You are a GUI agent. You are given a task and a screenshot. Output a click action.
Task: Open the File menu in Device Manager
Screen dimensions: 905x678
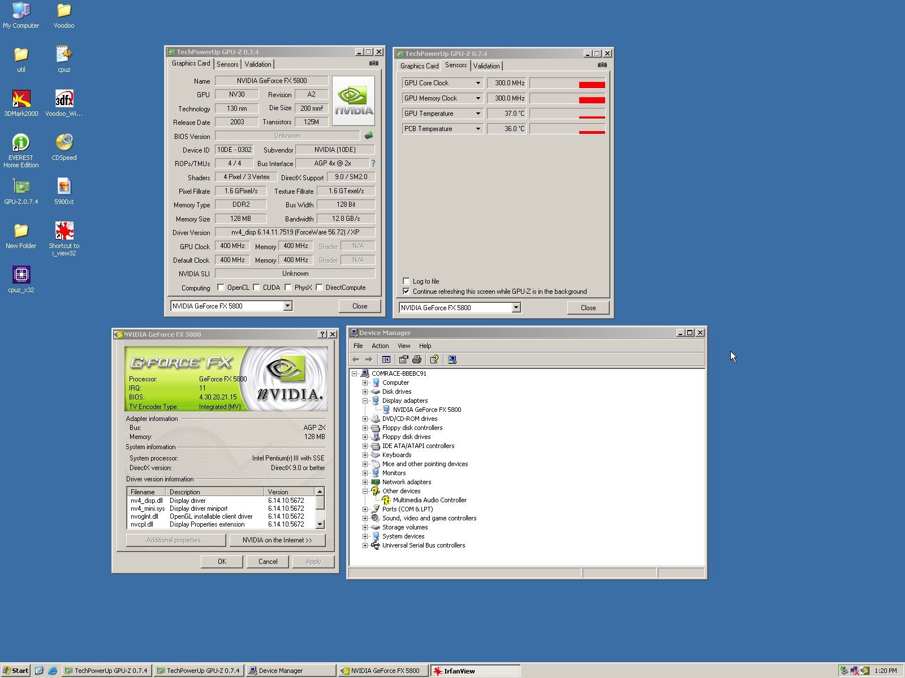click(358, 346)
